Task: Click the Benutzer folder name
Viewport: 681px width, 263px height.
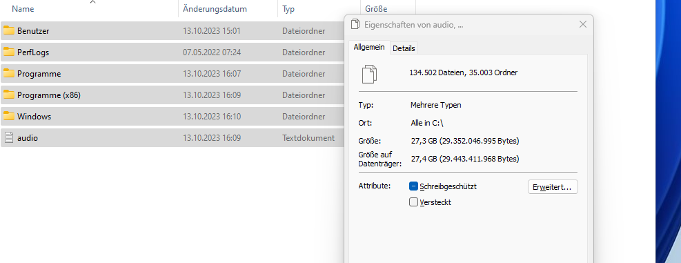Action: click(33, 31)
